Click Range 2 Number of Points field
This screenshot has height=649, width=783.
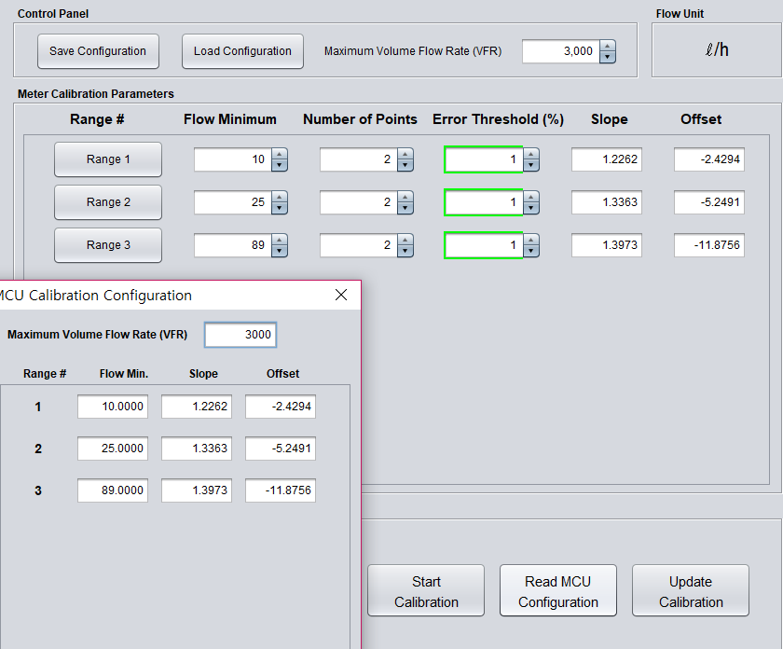pos(359,202)
